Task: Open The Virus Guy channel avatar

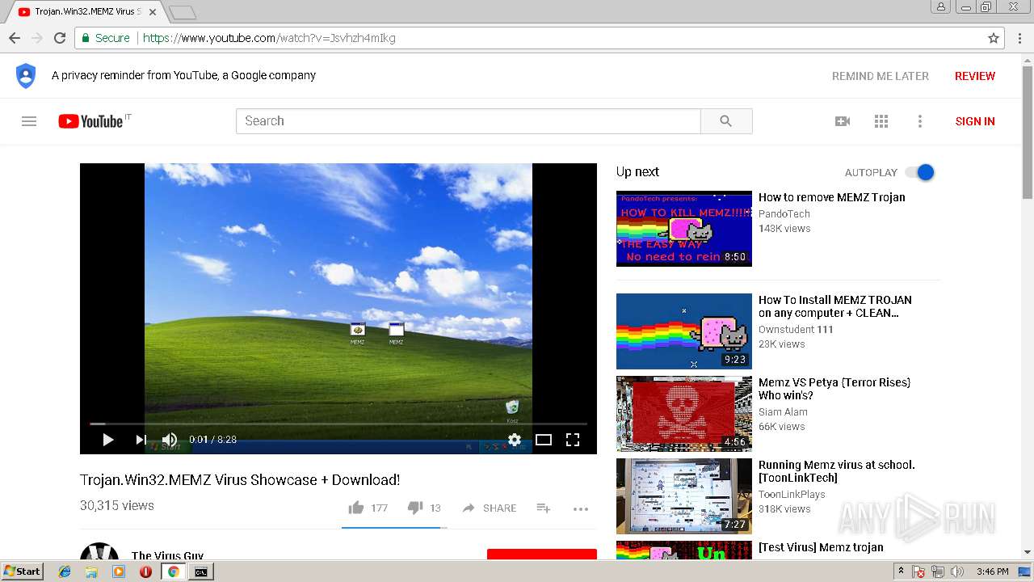Action: click(x=99, y=551)
